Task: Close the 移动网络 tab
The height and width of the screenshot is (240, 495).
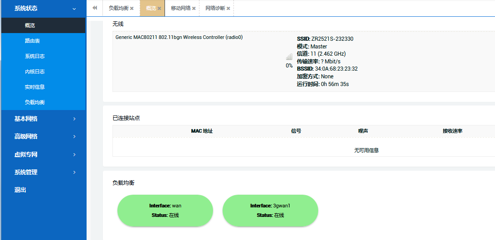Action: (x=194, y=9)
